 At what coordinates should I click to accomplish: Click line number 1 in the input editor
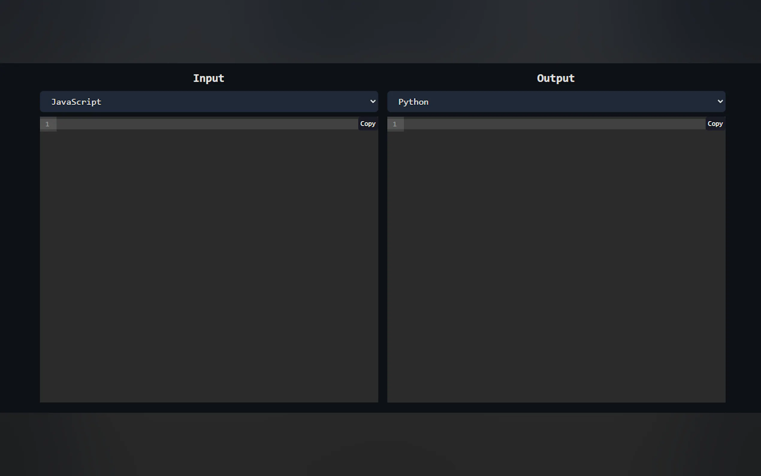point(48,124)
